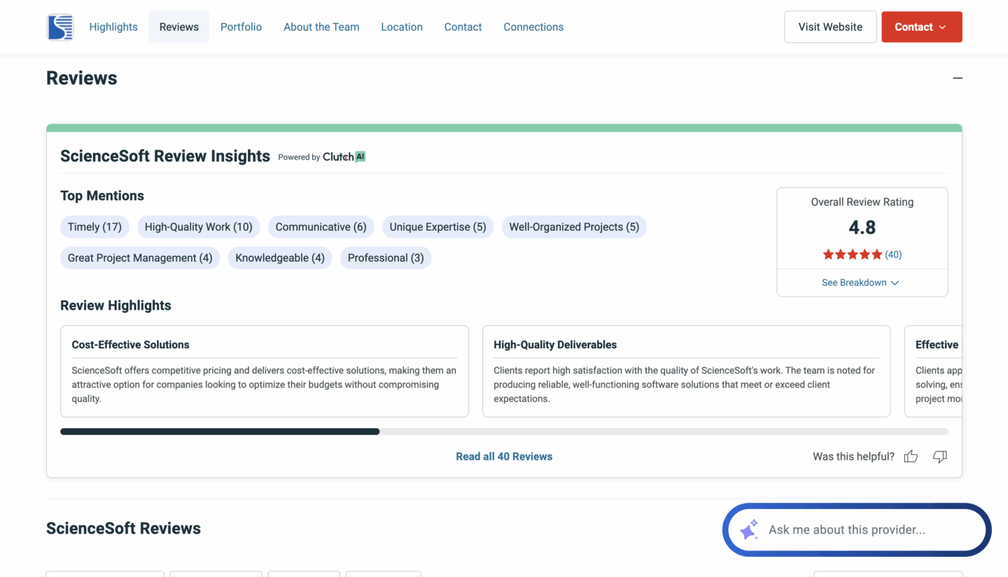Image resolution: width=1008 pixels, height=577 pixels.
Task: Open the Cost-Effective Solutions highlight card
Action: (x=265, y=371)
